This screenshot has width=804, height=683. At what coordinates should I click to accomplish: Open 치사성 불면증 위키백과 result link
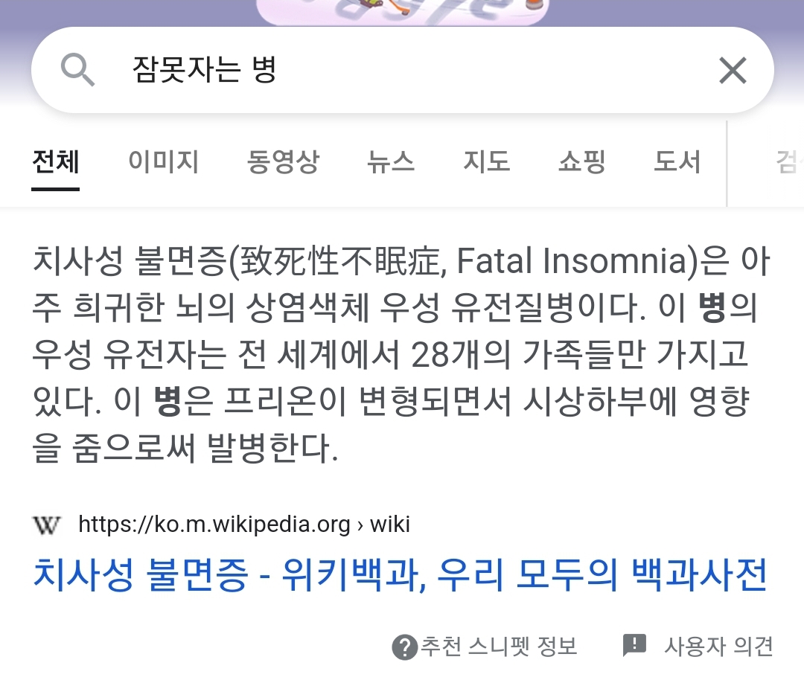(400, 574)
